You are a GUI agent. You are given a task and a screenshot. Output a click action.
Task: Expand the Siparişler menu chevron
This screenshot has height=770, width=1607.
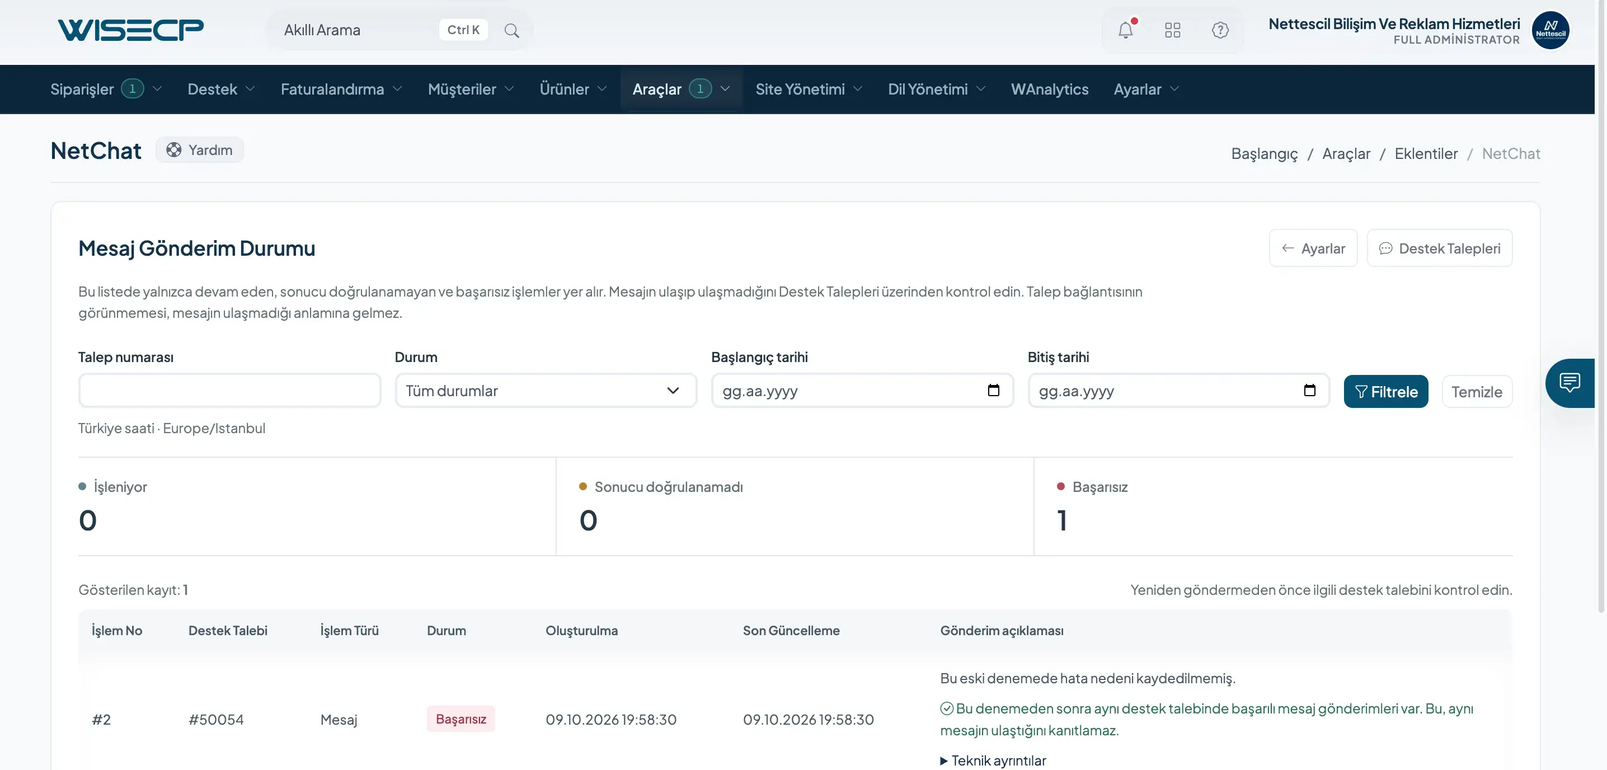point(157,88)
